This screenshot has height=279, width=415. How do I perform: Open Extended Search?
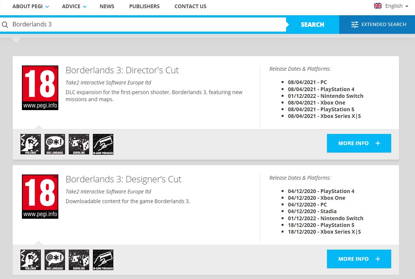[x=377, y=25]
